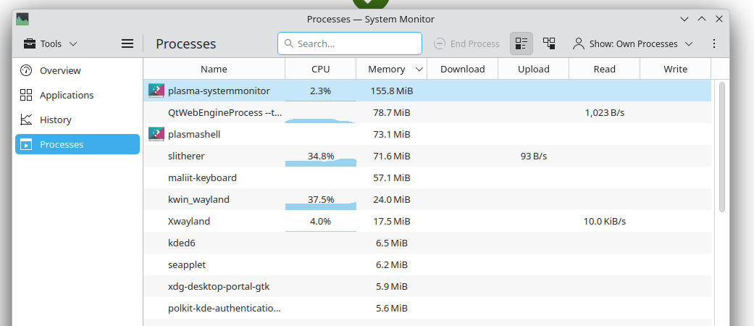
Task: Switch to tree view mode
Action: (x=549, y=43)
